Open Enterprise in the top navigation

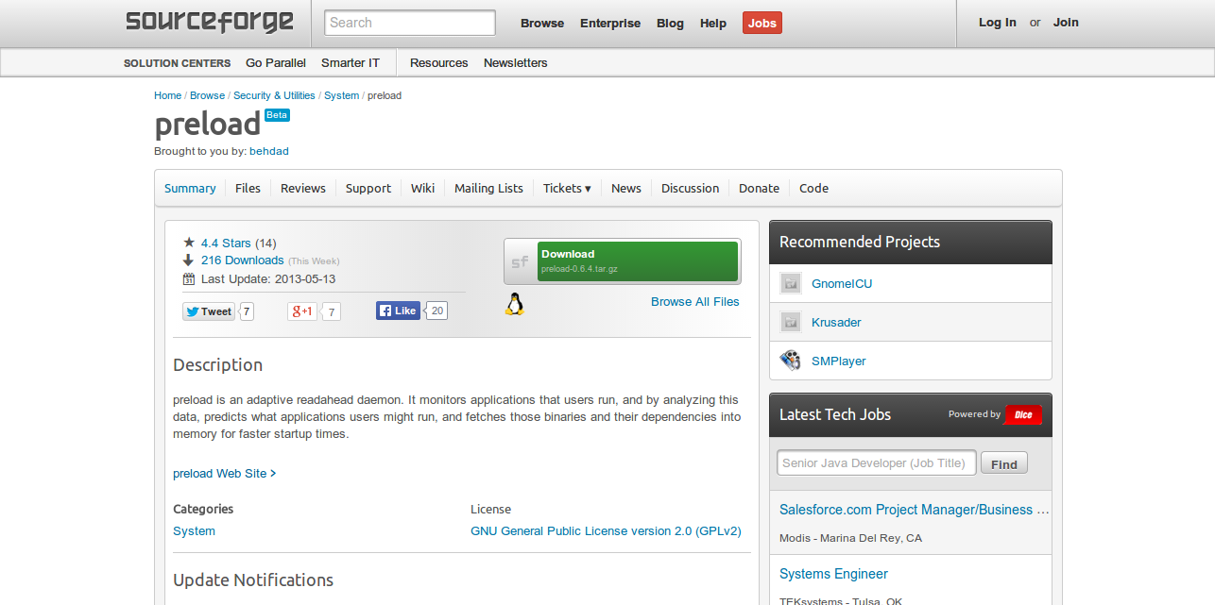click(x=610, y=23)
